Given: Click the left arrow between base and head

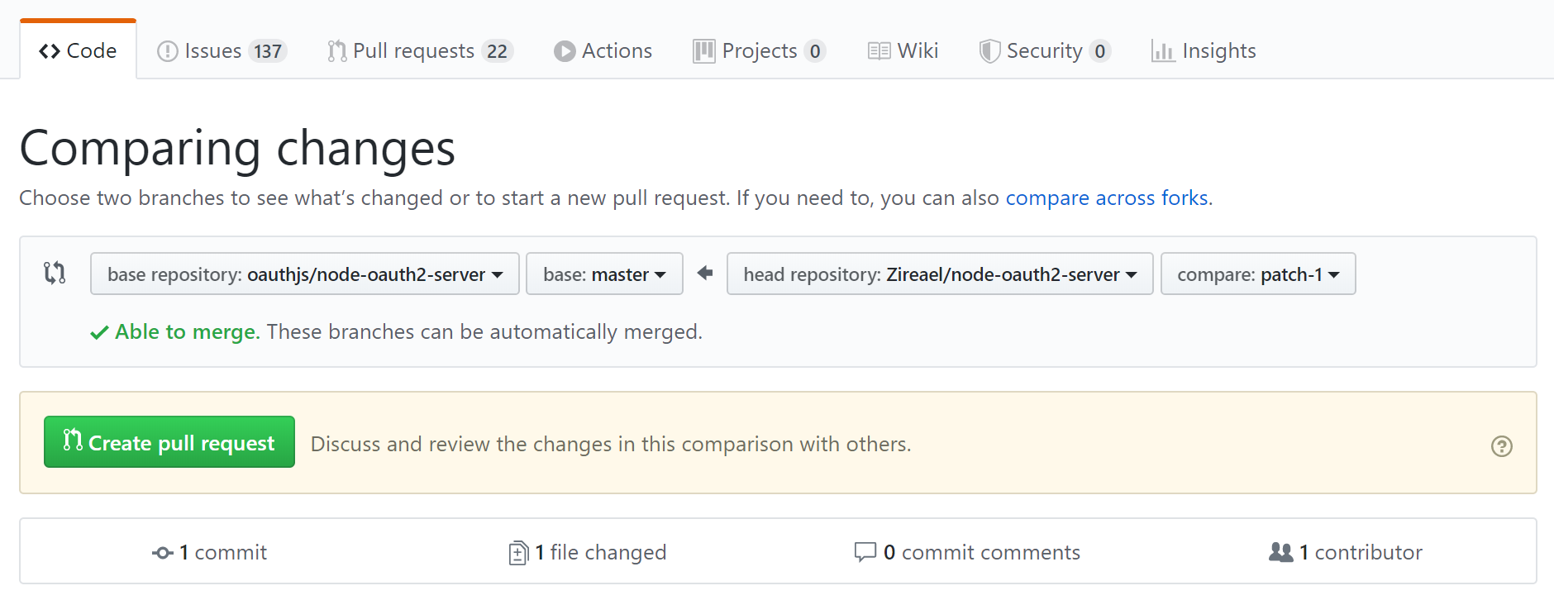Looking at the screenshot, I should 705,273.
